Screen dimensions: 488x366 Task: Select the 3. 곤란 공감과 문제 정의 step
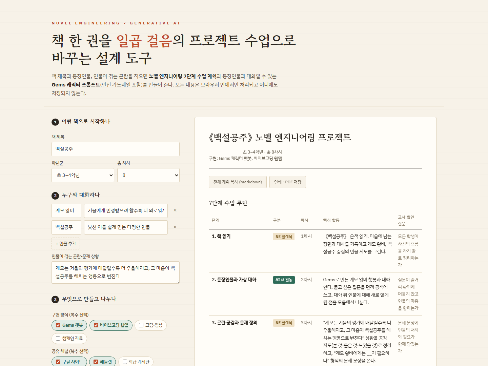[235, 323]
